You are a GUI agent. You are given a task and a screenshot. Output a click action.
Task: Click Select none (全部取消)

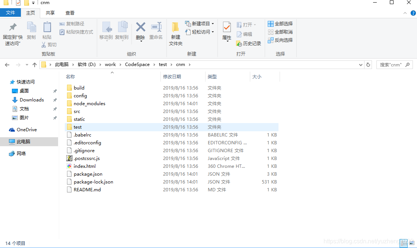[280, 32]
